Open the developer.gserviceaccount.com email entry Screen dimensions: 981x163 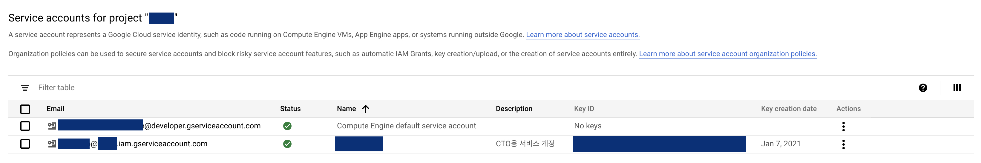click(159, 126)
